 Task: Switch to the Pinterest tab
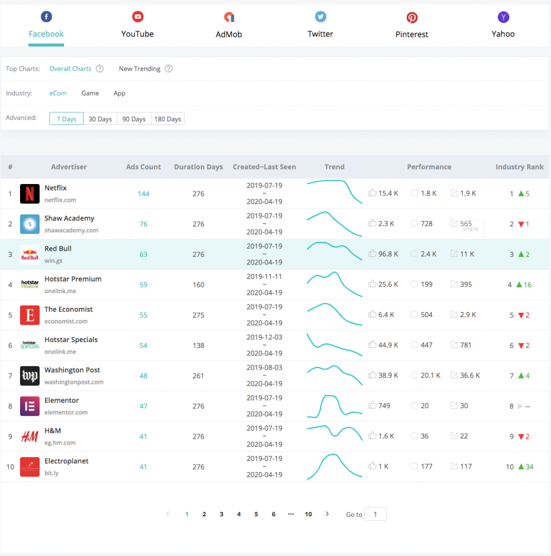412,34
